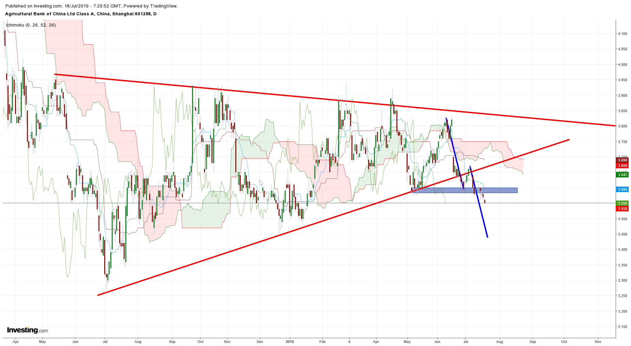
Task: Click the 3.250 price axis label
Action: coord(622,296)
